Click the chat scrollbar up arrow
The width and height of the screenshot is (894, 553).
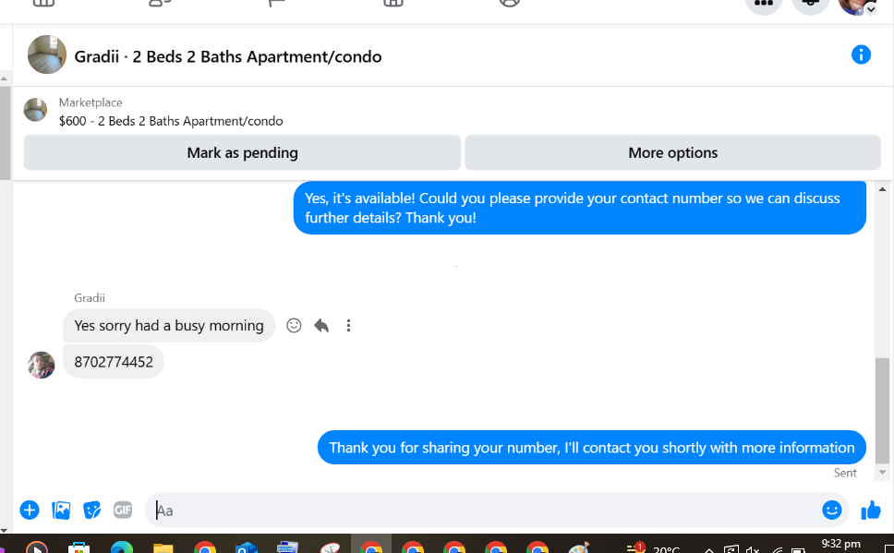[x=882, y=189]
